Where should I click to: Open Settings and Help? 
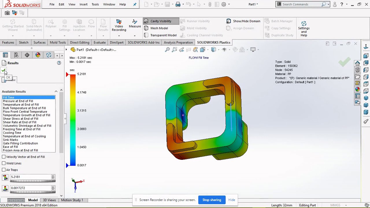click(x=304, y=29)
